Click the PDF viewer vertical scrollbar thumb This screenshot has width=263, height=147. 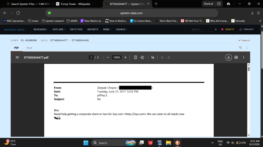[249, 69]
